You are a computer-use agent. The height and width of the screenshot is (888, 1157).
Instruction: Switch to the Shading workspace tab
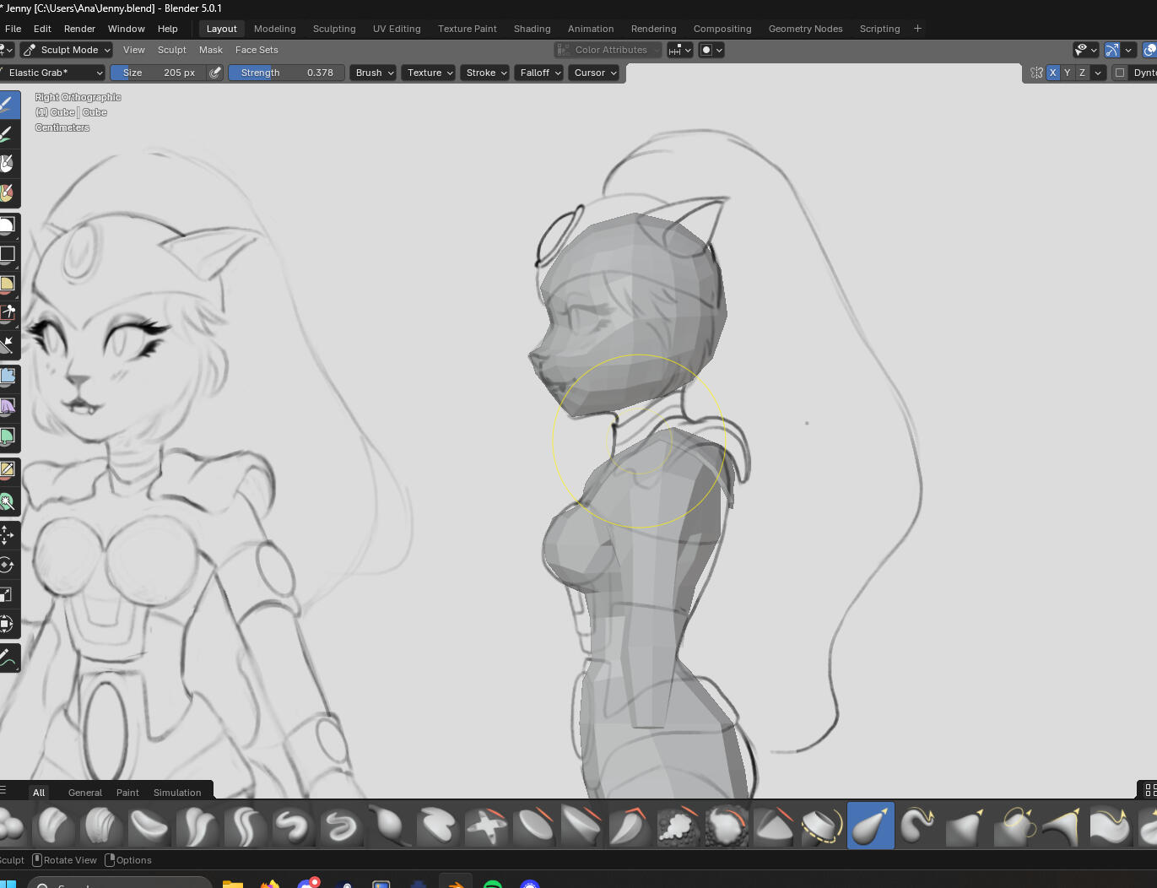[x=532, y=29]
